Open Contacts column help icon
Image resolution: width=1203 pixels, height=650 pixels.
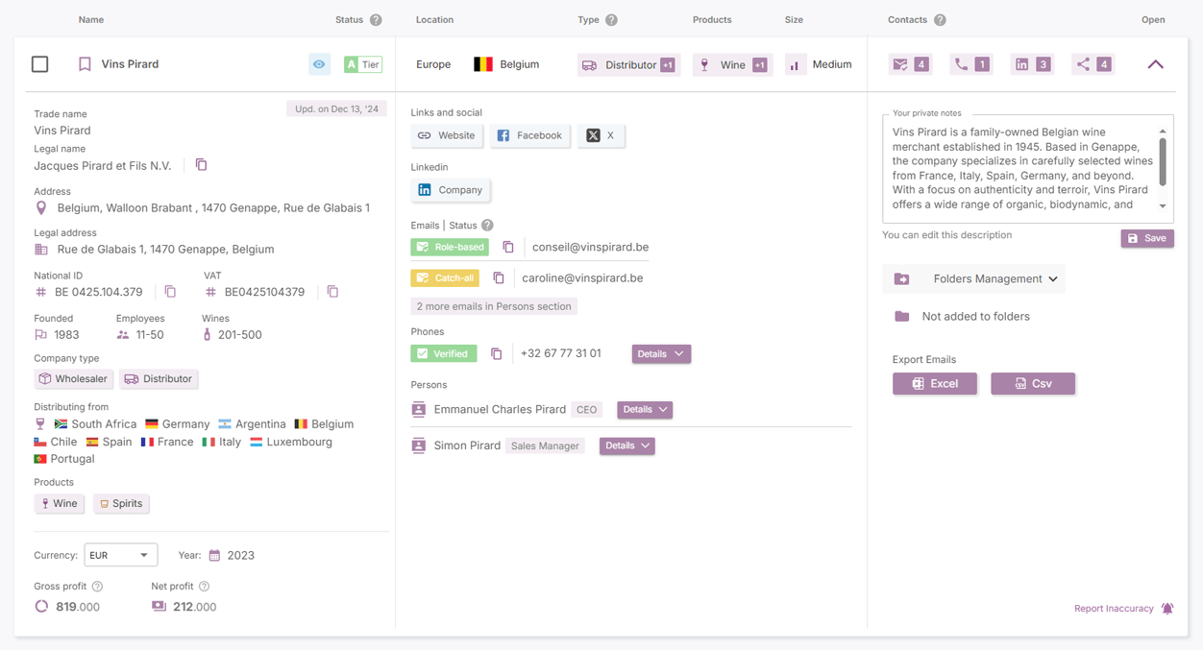[940, 20]
